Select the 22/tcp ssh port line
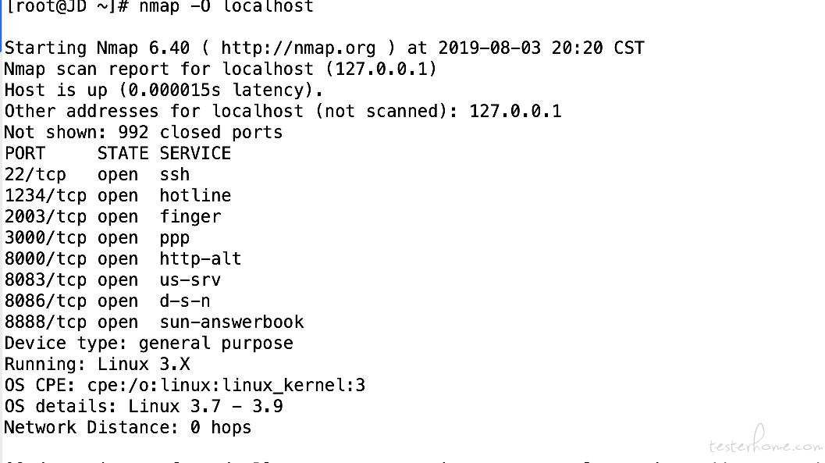 tap(97, 175)
